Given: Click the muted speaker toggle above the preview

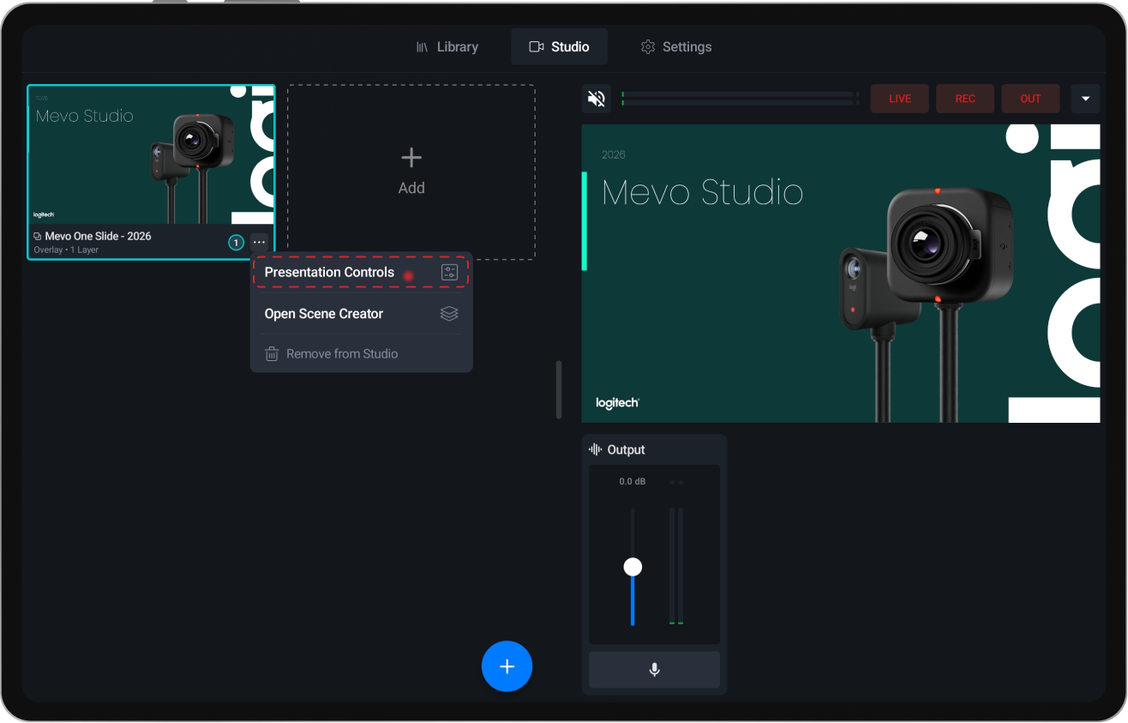Looking at the screenshot, I should click(x=596, y=98).
